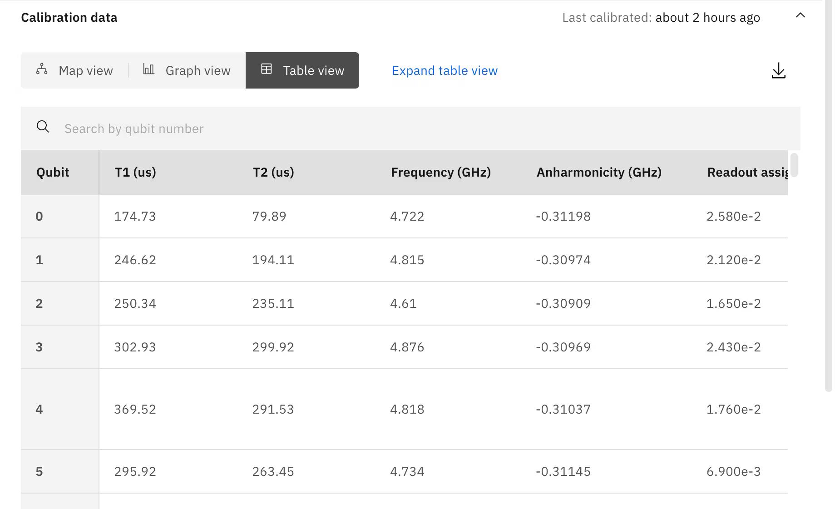Image resolution: width=835 pixels, height=509 pixels.
Task: Select qubit 2 row label
Action: [39, 304]
